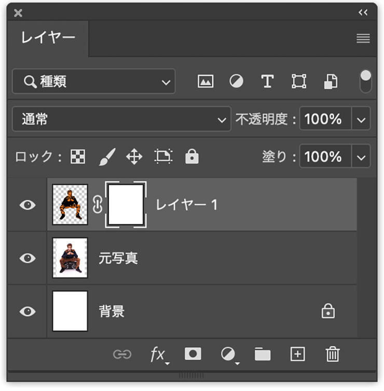
Task: Select the white layer mask thumbnail
Action: tap(126, 205)
